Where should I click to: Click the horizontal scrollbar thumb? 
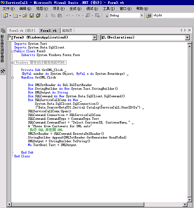pyautogui.click(x=78, y=204)
